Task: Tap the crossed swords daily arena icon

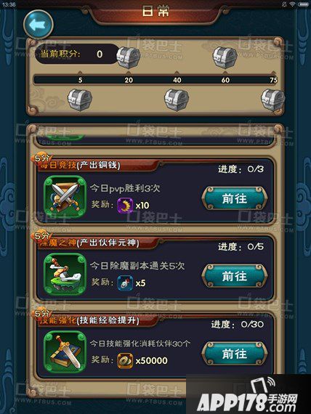Action: pyautogui.click(x=65, y=198)
